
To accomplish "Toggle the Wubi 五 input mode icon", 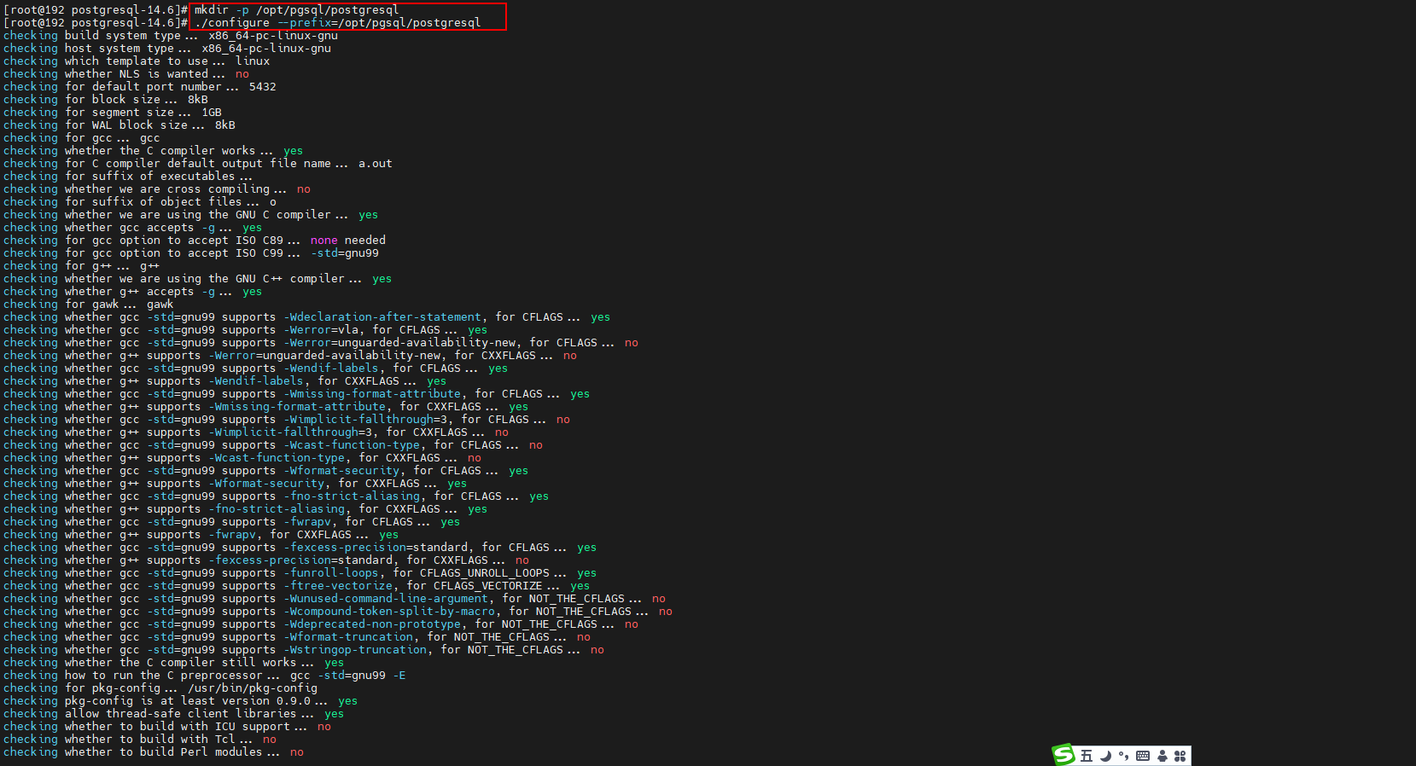I will pyautogui.click(x=1087, y=756).
